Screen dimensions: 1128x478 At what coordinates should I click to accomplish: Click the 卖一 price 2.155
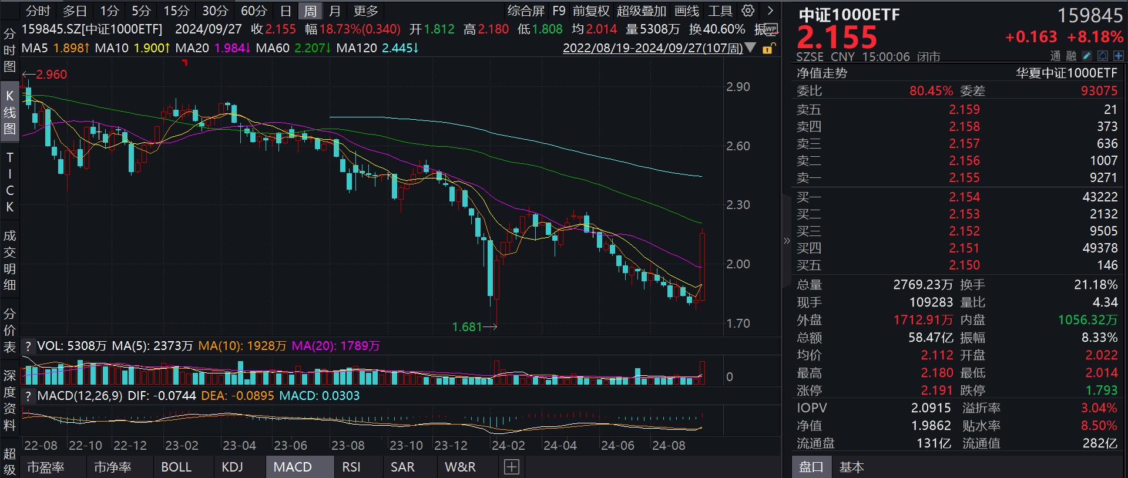tap(965, 178)
